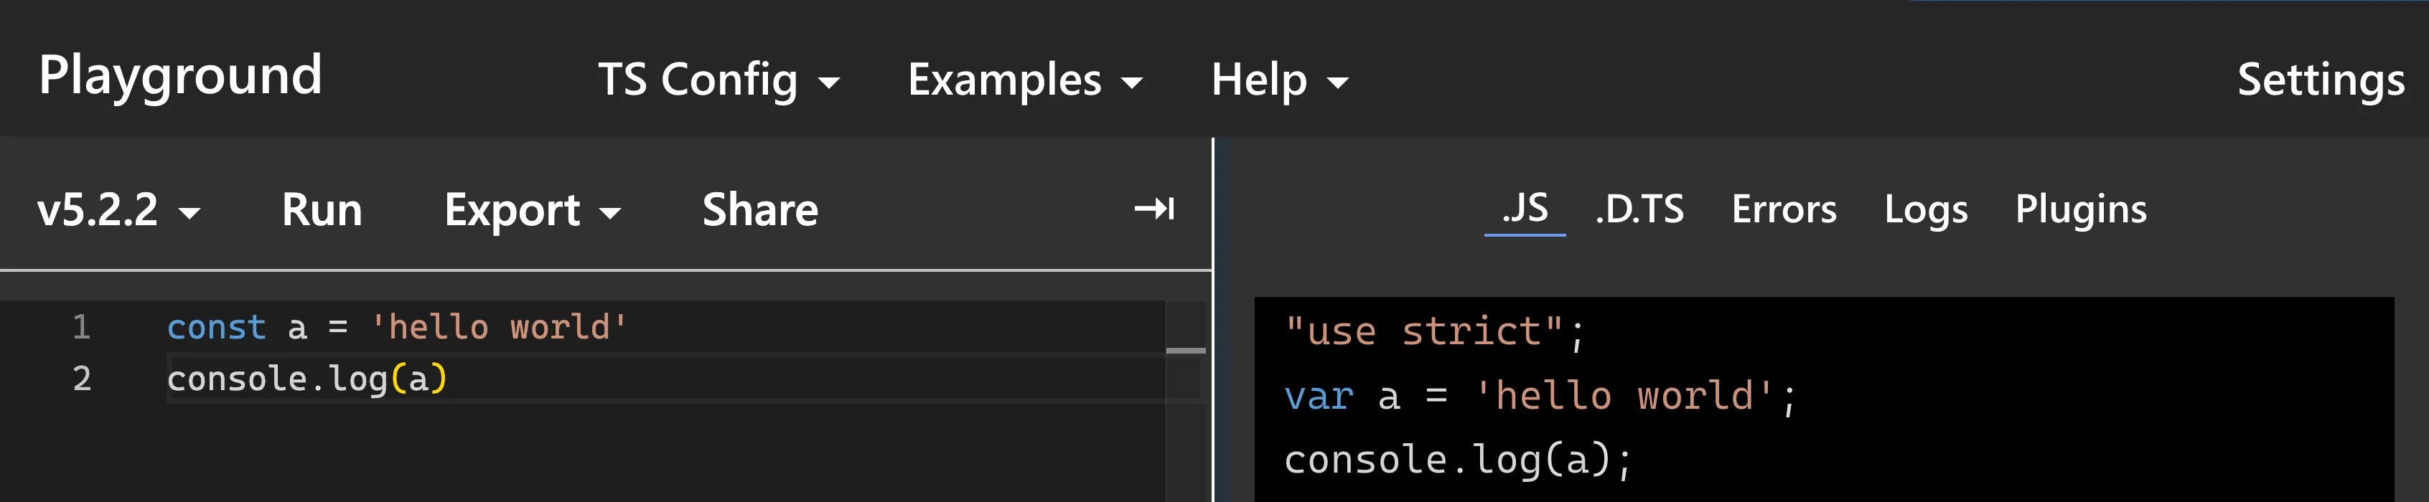Click the 'use strict' line in JS output

tap(1433, 331)
